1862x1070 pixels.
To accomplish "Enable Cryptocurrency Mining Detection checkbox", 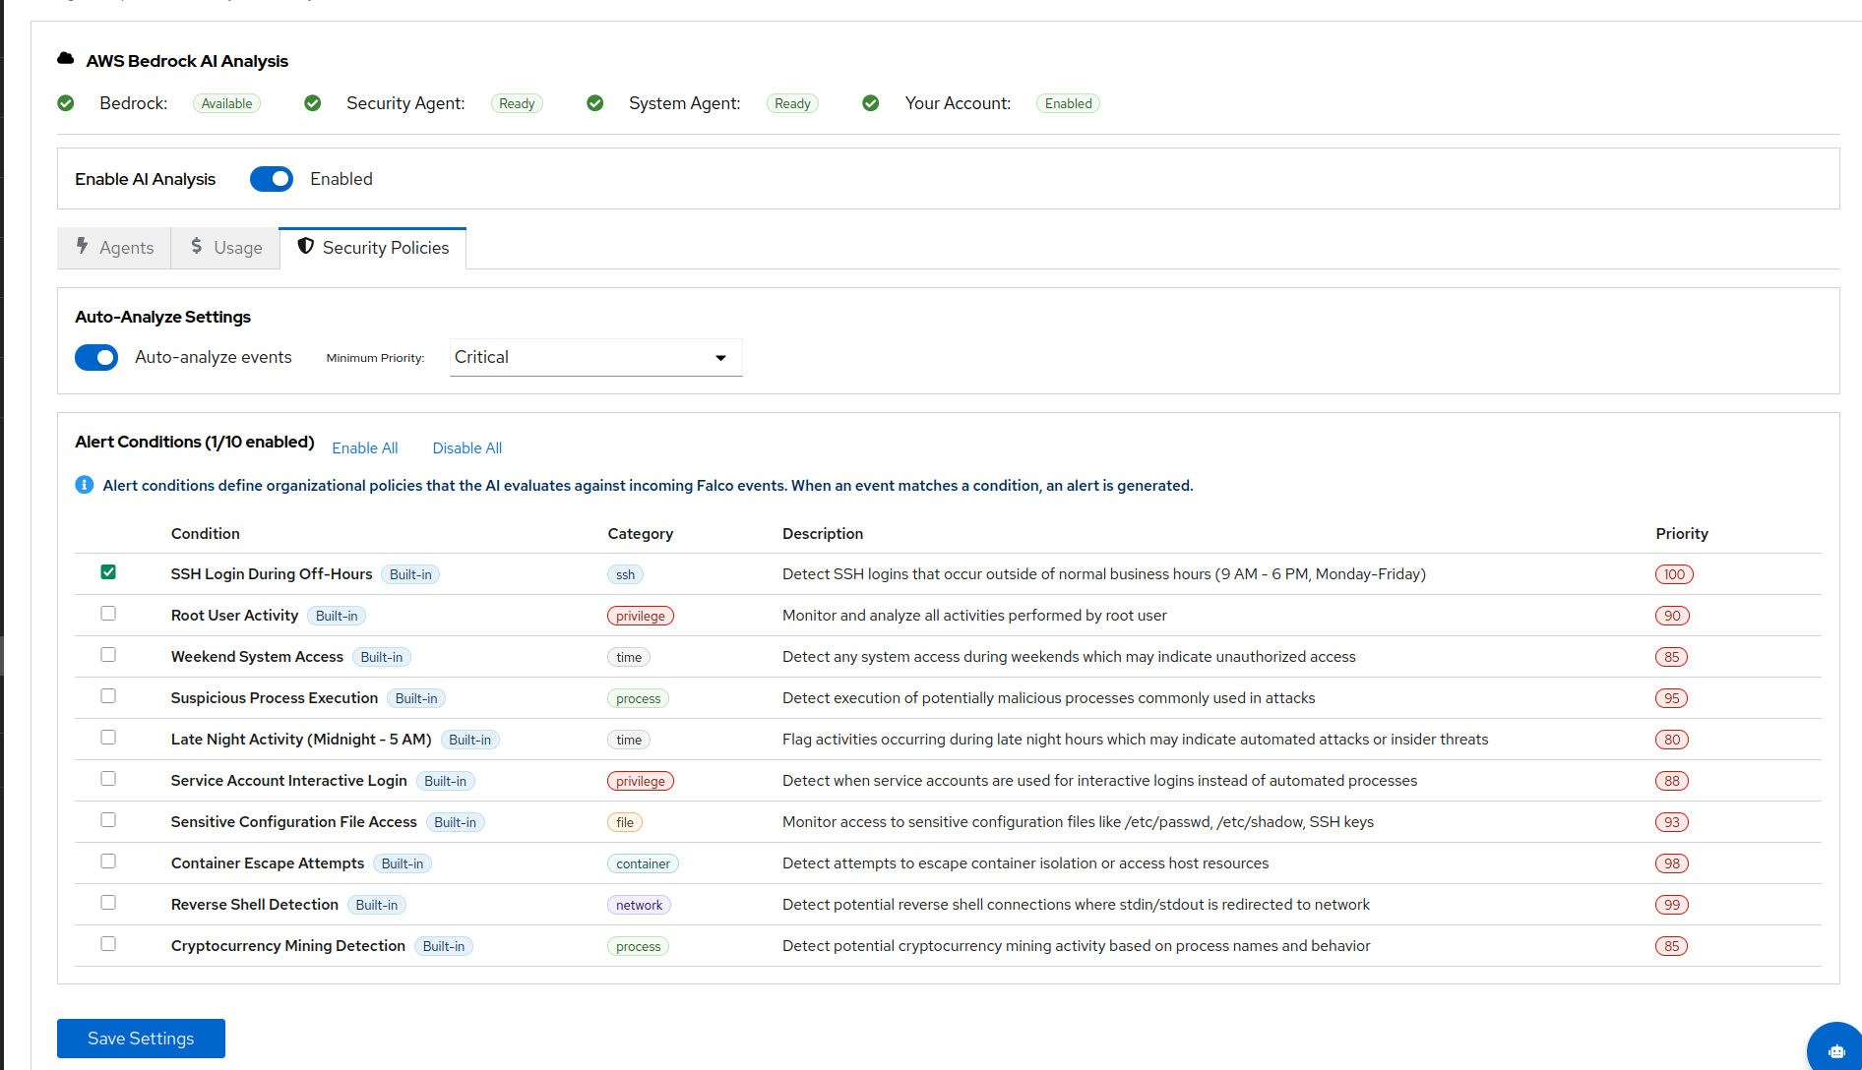I will click(108, 944).
